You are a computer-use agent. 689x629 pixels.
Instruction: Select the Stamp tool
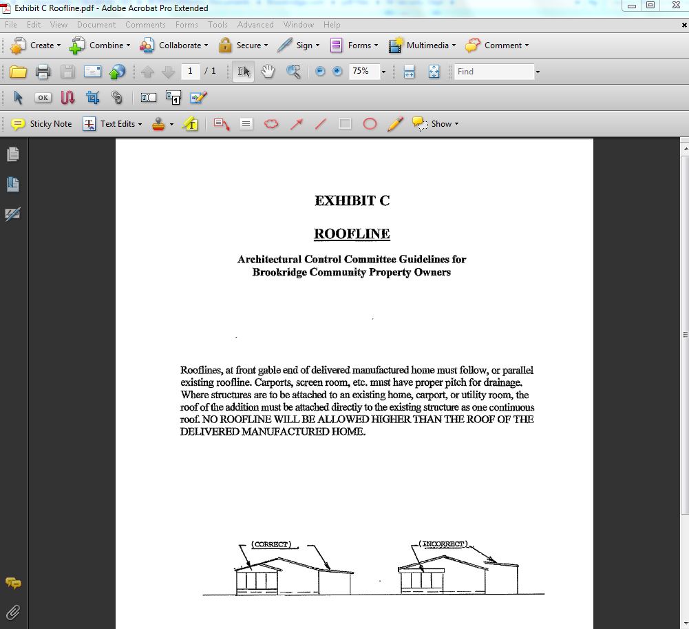[158, 124]
